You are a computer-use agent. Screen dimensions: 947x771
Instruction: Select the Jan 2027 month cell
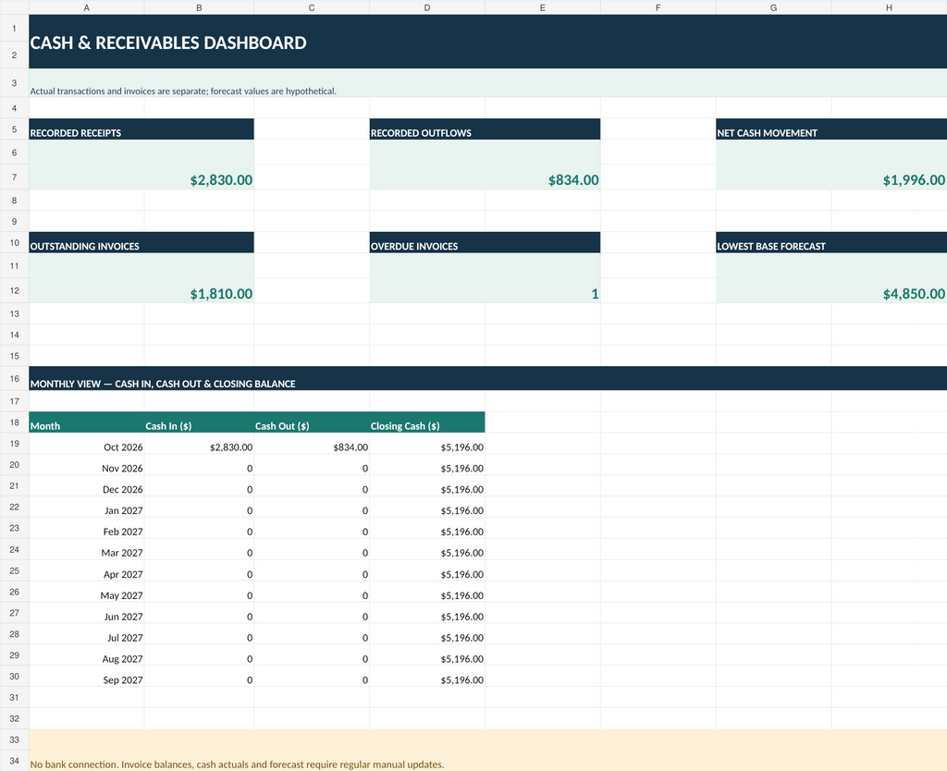click(x=86, y=508)
